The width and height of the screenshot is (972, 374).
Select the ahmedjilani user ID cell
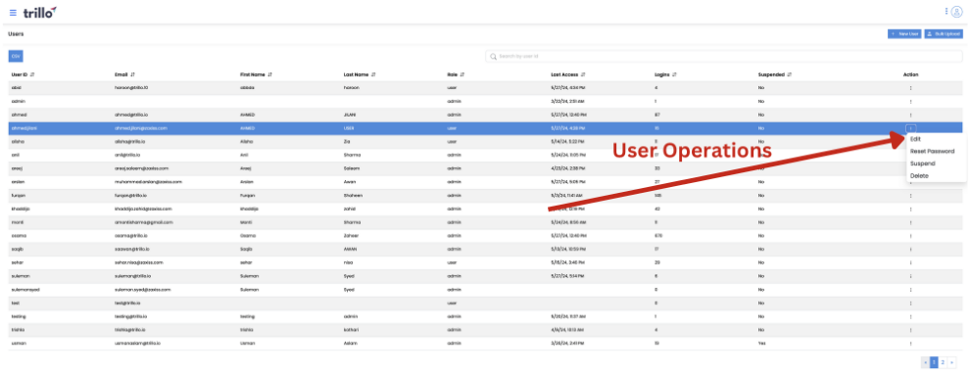pos(24,128)
